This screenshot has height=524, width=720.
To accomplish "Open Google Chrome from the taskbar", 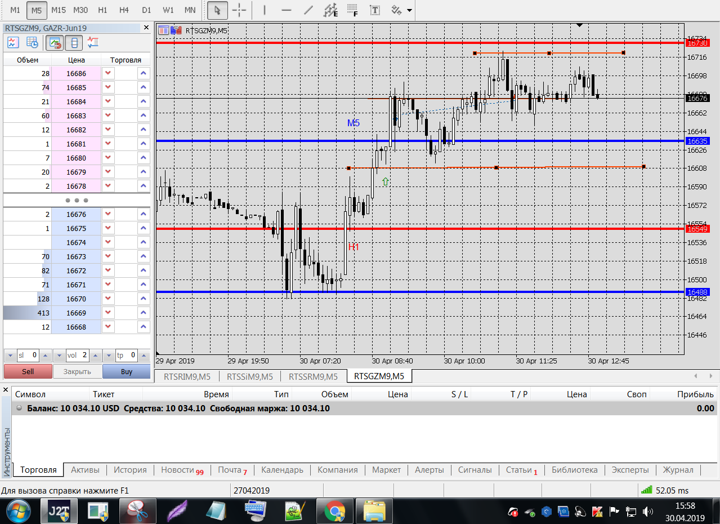I will click(335, 512).
